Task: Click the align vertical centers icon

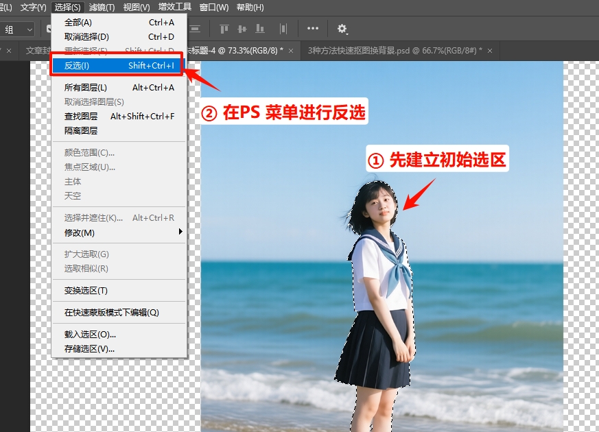Action: (243, 29)
